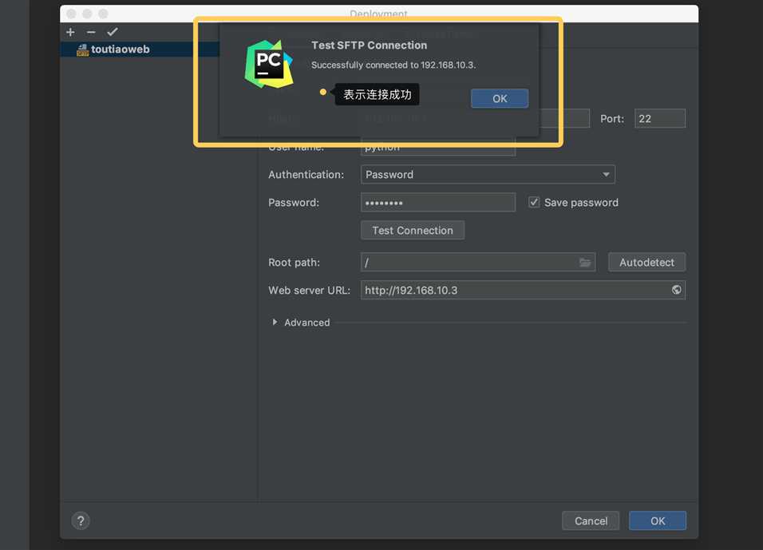Open help with question mark icon
The height and width of the screenshot is (550, 763).
pyautogui.click(x=81, y=520)
